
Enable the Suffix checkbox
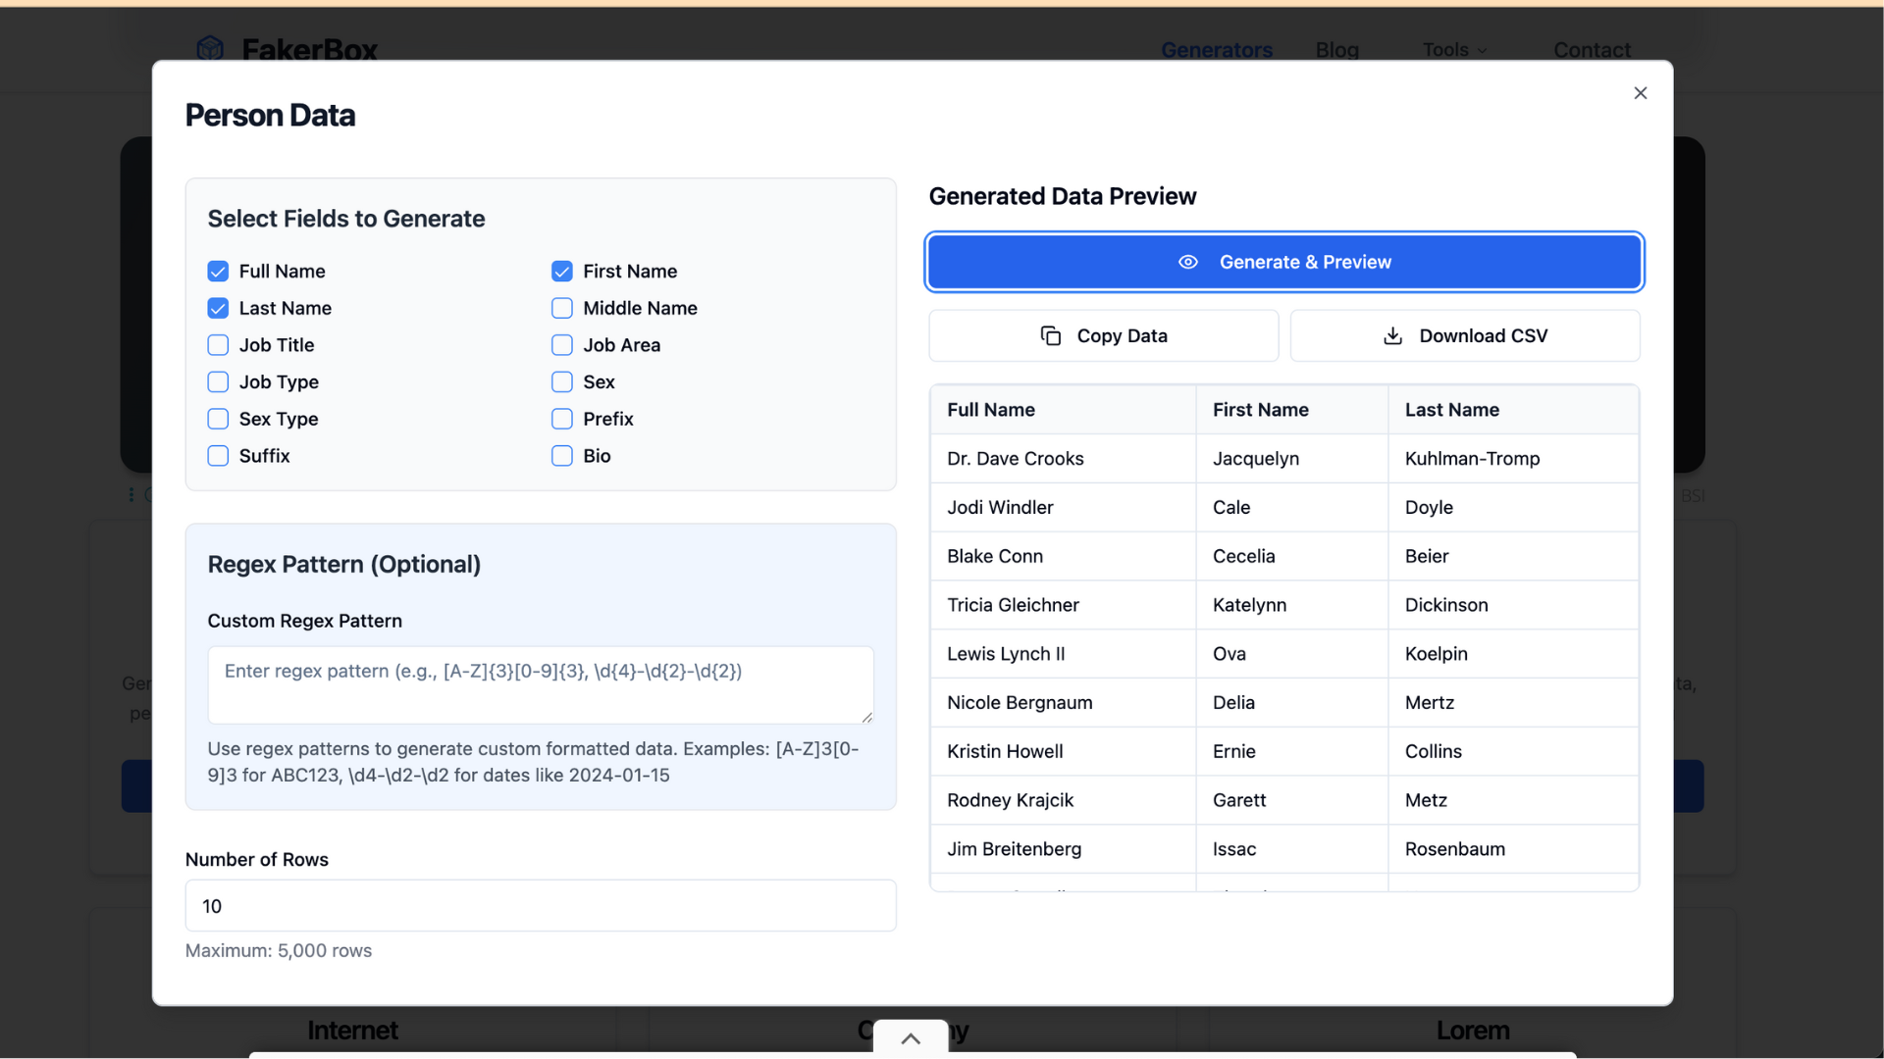pyautogui.click(x=217, y=456)
